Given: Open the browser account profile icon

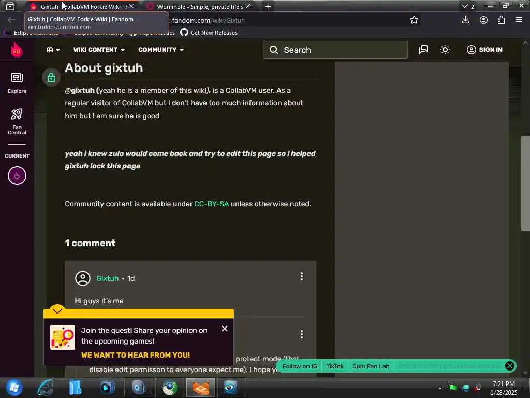Looking at the screenshot, I should point(483,20).
